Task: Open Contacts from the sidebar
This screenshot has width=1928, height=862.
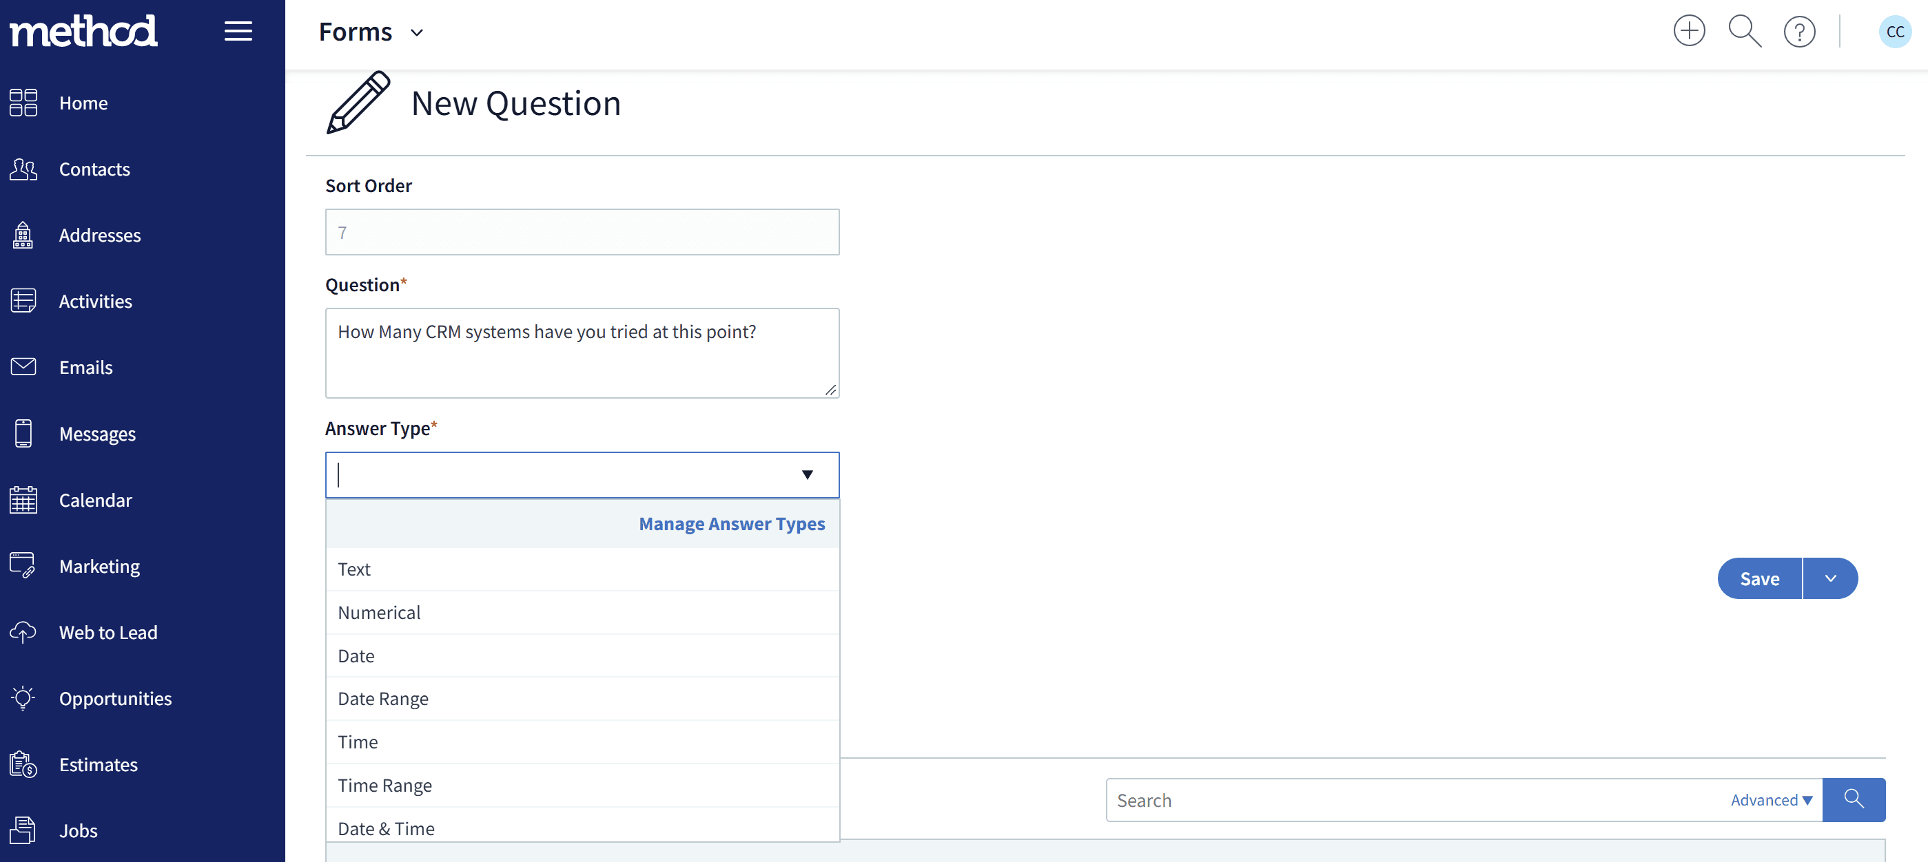Action: [x=94, y=169]
